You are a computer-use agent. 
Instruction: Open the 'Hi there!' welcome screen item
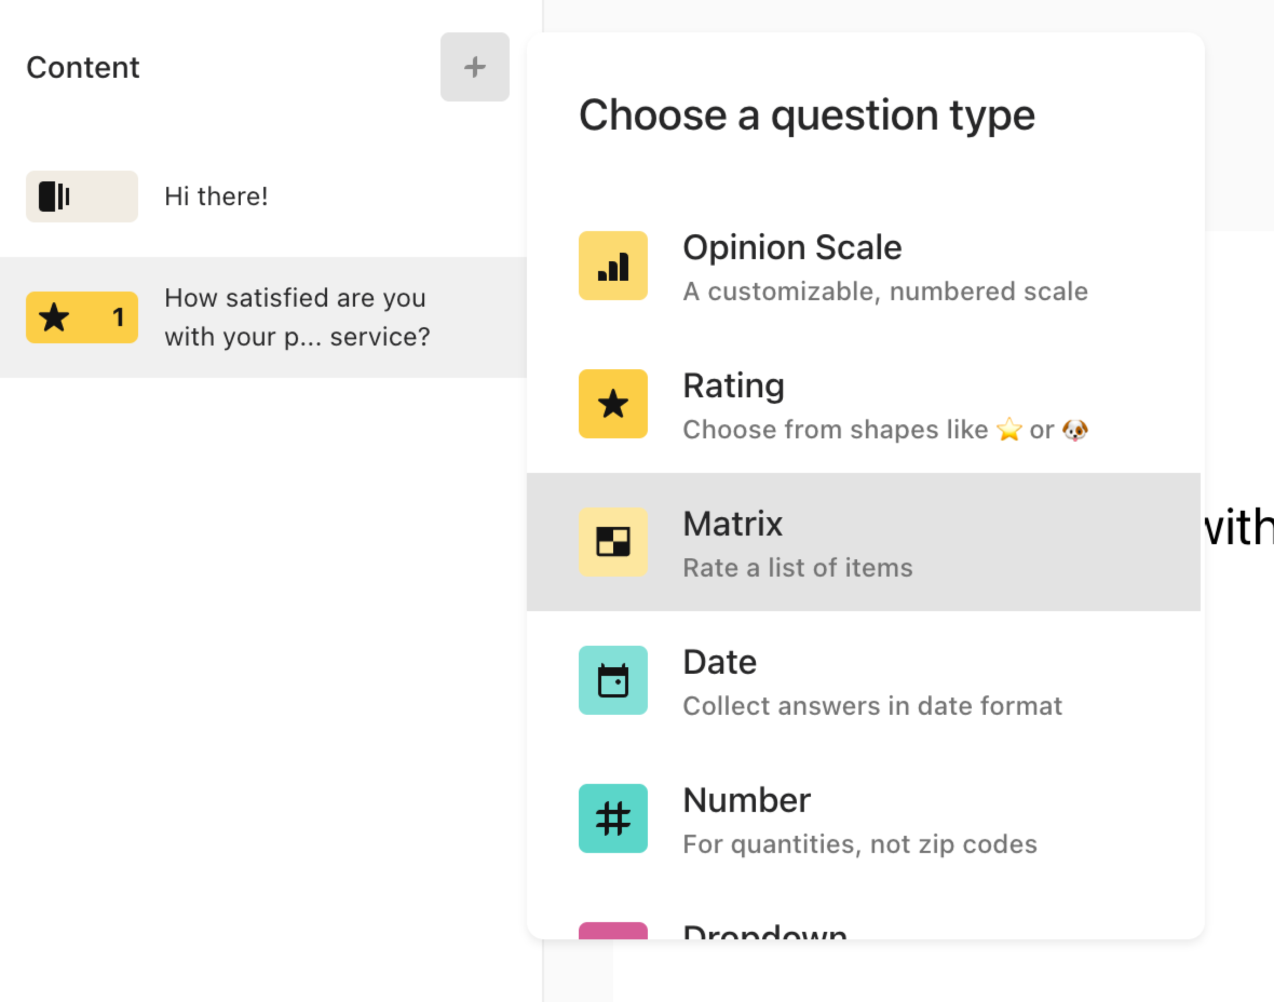coord(263,197)
